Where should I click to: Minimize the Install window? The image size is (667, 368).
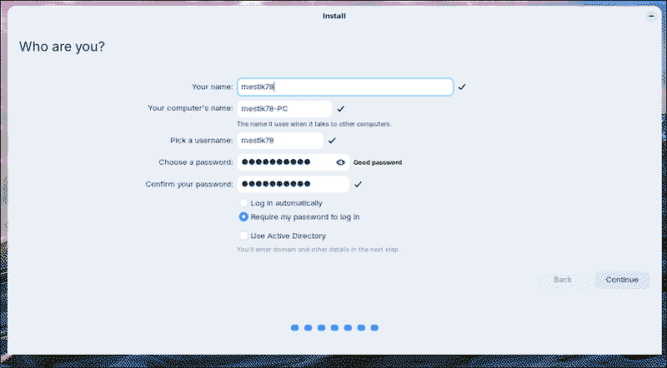651,16
